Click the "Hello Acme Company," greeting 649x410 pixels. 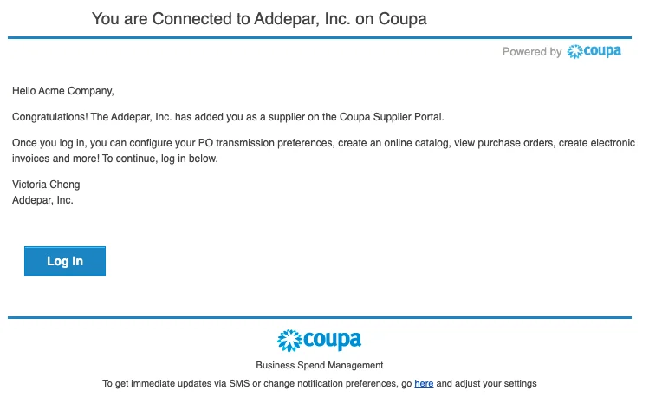click(x=63, y=91)
